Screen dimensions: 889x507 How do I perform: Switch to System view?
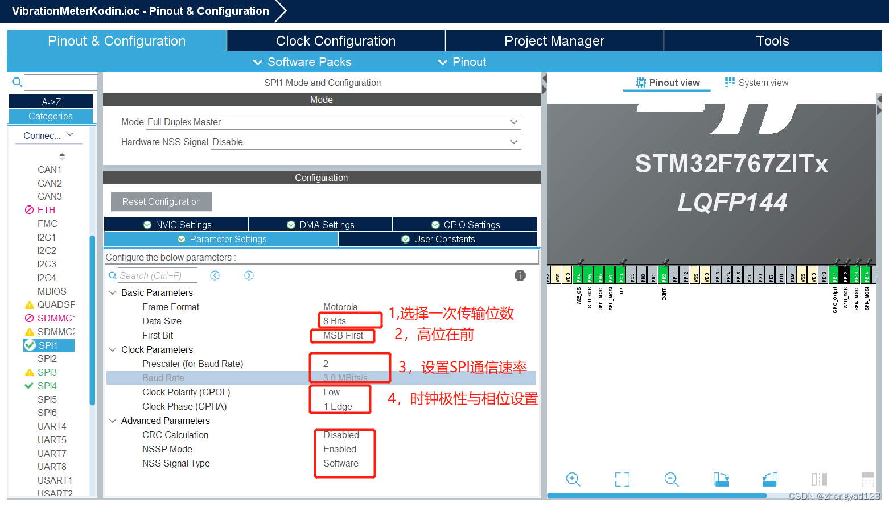pyautogui.click(x=756, y=83)
